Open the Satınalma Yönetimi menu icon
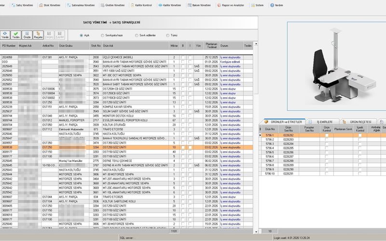The height and width of the screenshot is (241, 386). [x=69, y=5]
